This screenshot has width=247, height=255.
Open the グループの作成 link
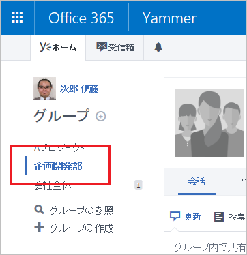coord(82,228)
